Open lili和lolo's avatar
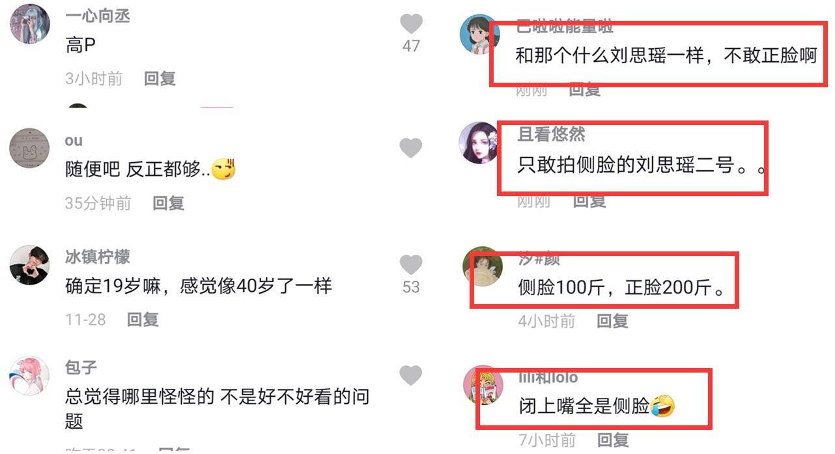This screenshot has width=835, height=454. (482, 385)
